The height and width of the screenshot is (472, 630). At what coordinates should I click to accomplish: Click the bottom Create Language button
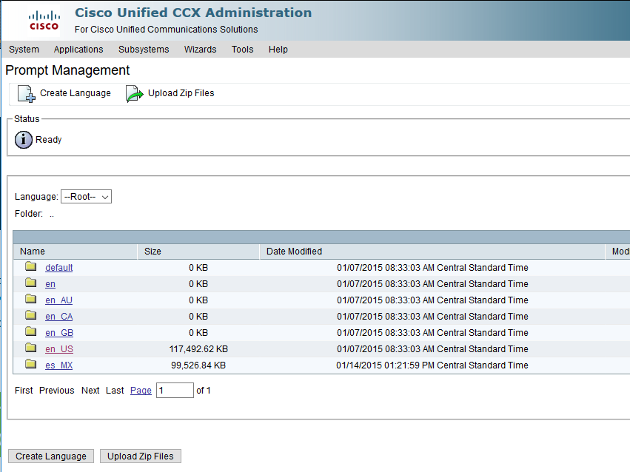[51, 456]
